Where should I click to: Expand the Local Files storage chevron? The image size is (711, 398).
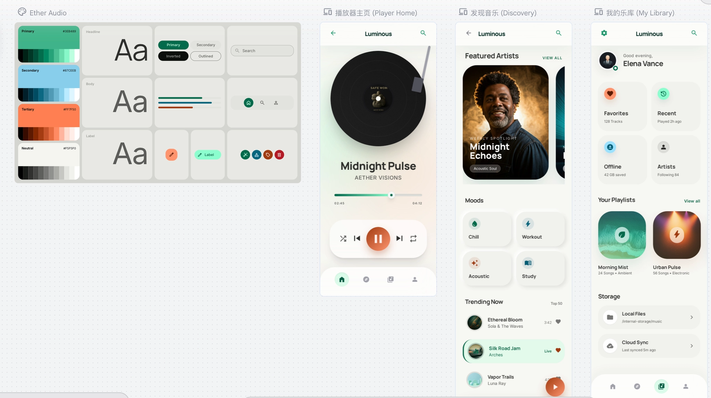click(691, 317)
